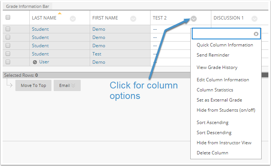Choose Quick Column Information from menu
The image size is (271, 166).
(225, 45)
